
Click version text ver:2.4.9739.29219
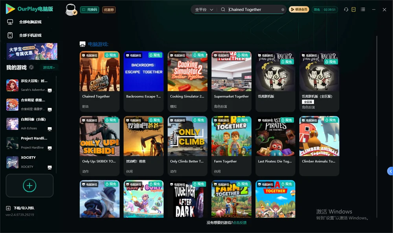pos(20,215)
